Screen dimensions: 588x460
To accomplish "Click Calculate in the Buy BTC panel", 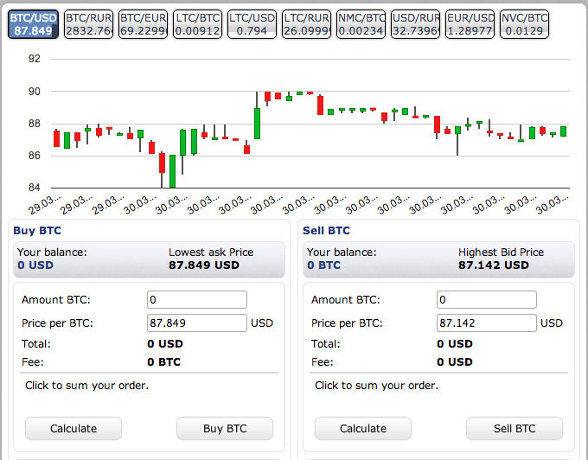I will pyautogui.click(x=73, y=429).
